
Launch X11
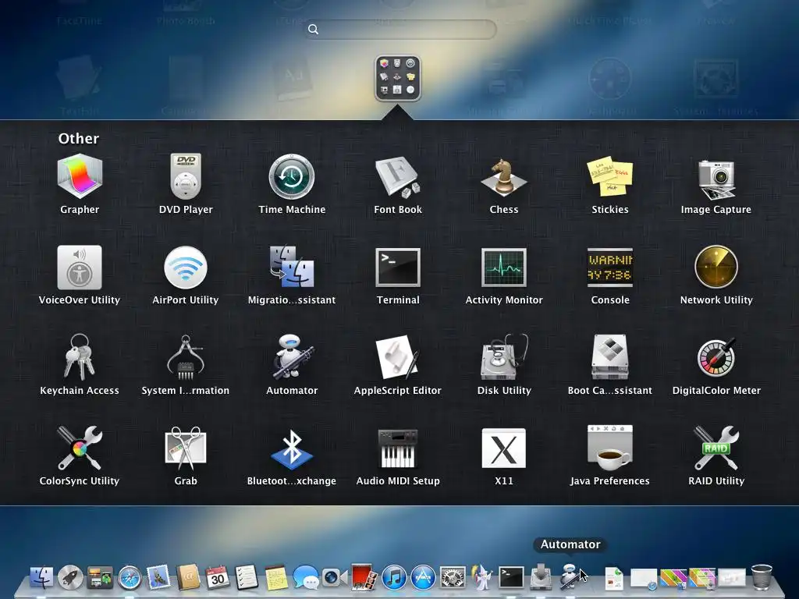503,448
